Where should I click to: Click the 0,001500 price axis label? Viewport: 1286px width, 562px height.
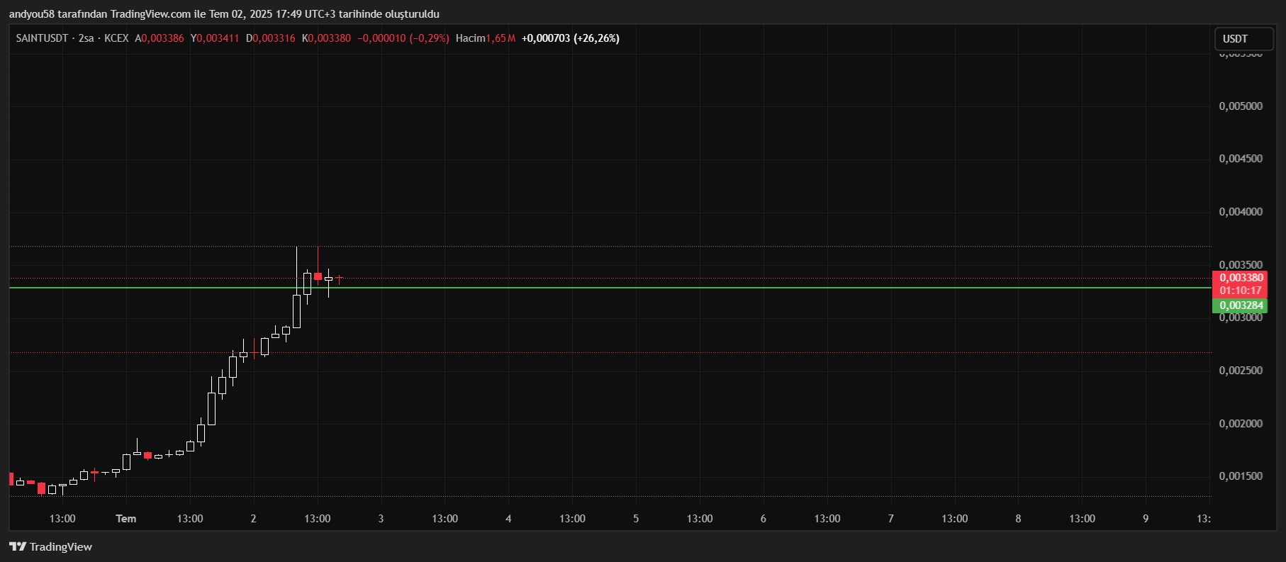click(x=1241, y=476)
